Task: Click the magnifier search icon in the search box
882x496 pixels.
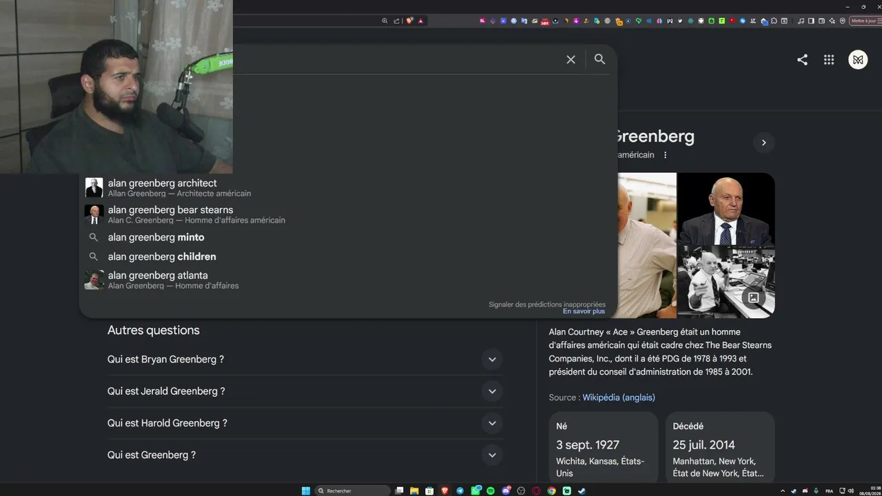Action: point(599,59)
